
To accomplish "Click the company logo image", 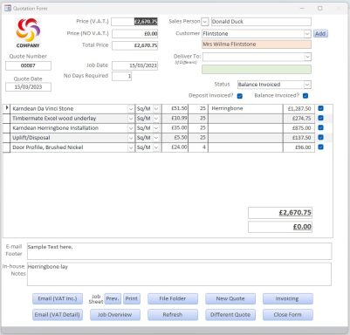I will [x=28, y=32].
